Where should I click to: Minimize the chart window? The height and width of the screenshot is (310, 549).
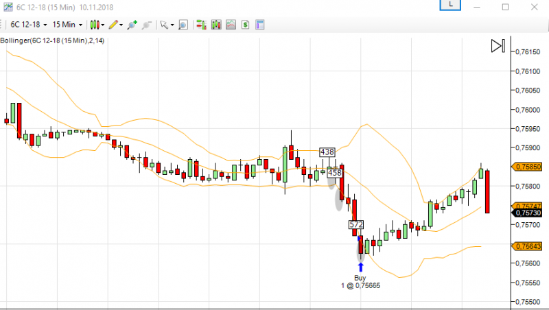[x=477, y=7]
